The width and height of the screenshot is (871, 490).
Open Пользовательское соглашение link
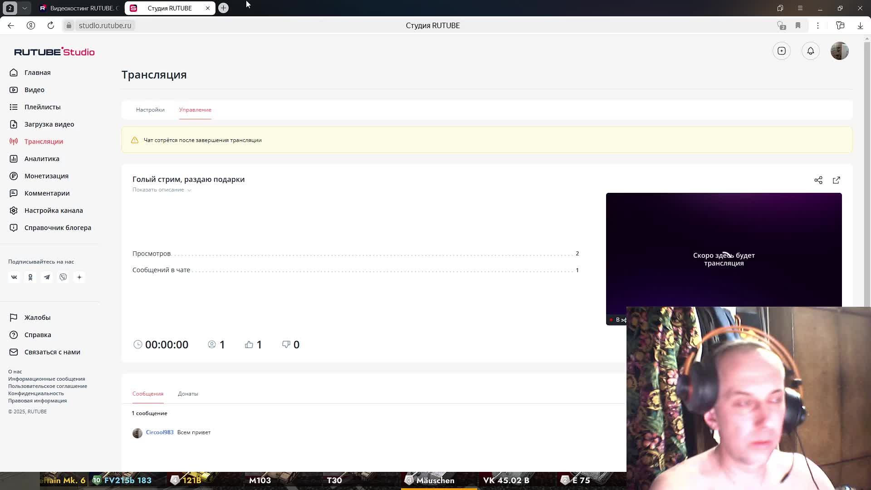click(48, 386)
